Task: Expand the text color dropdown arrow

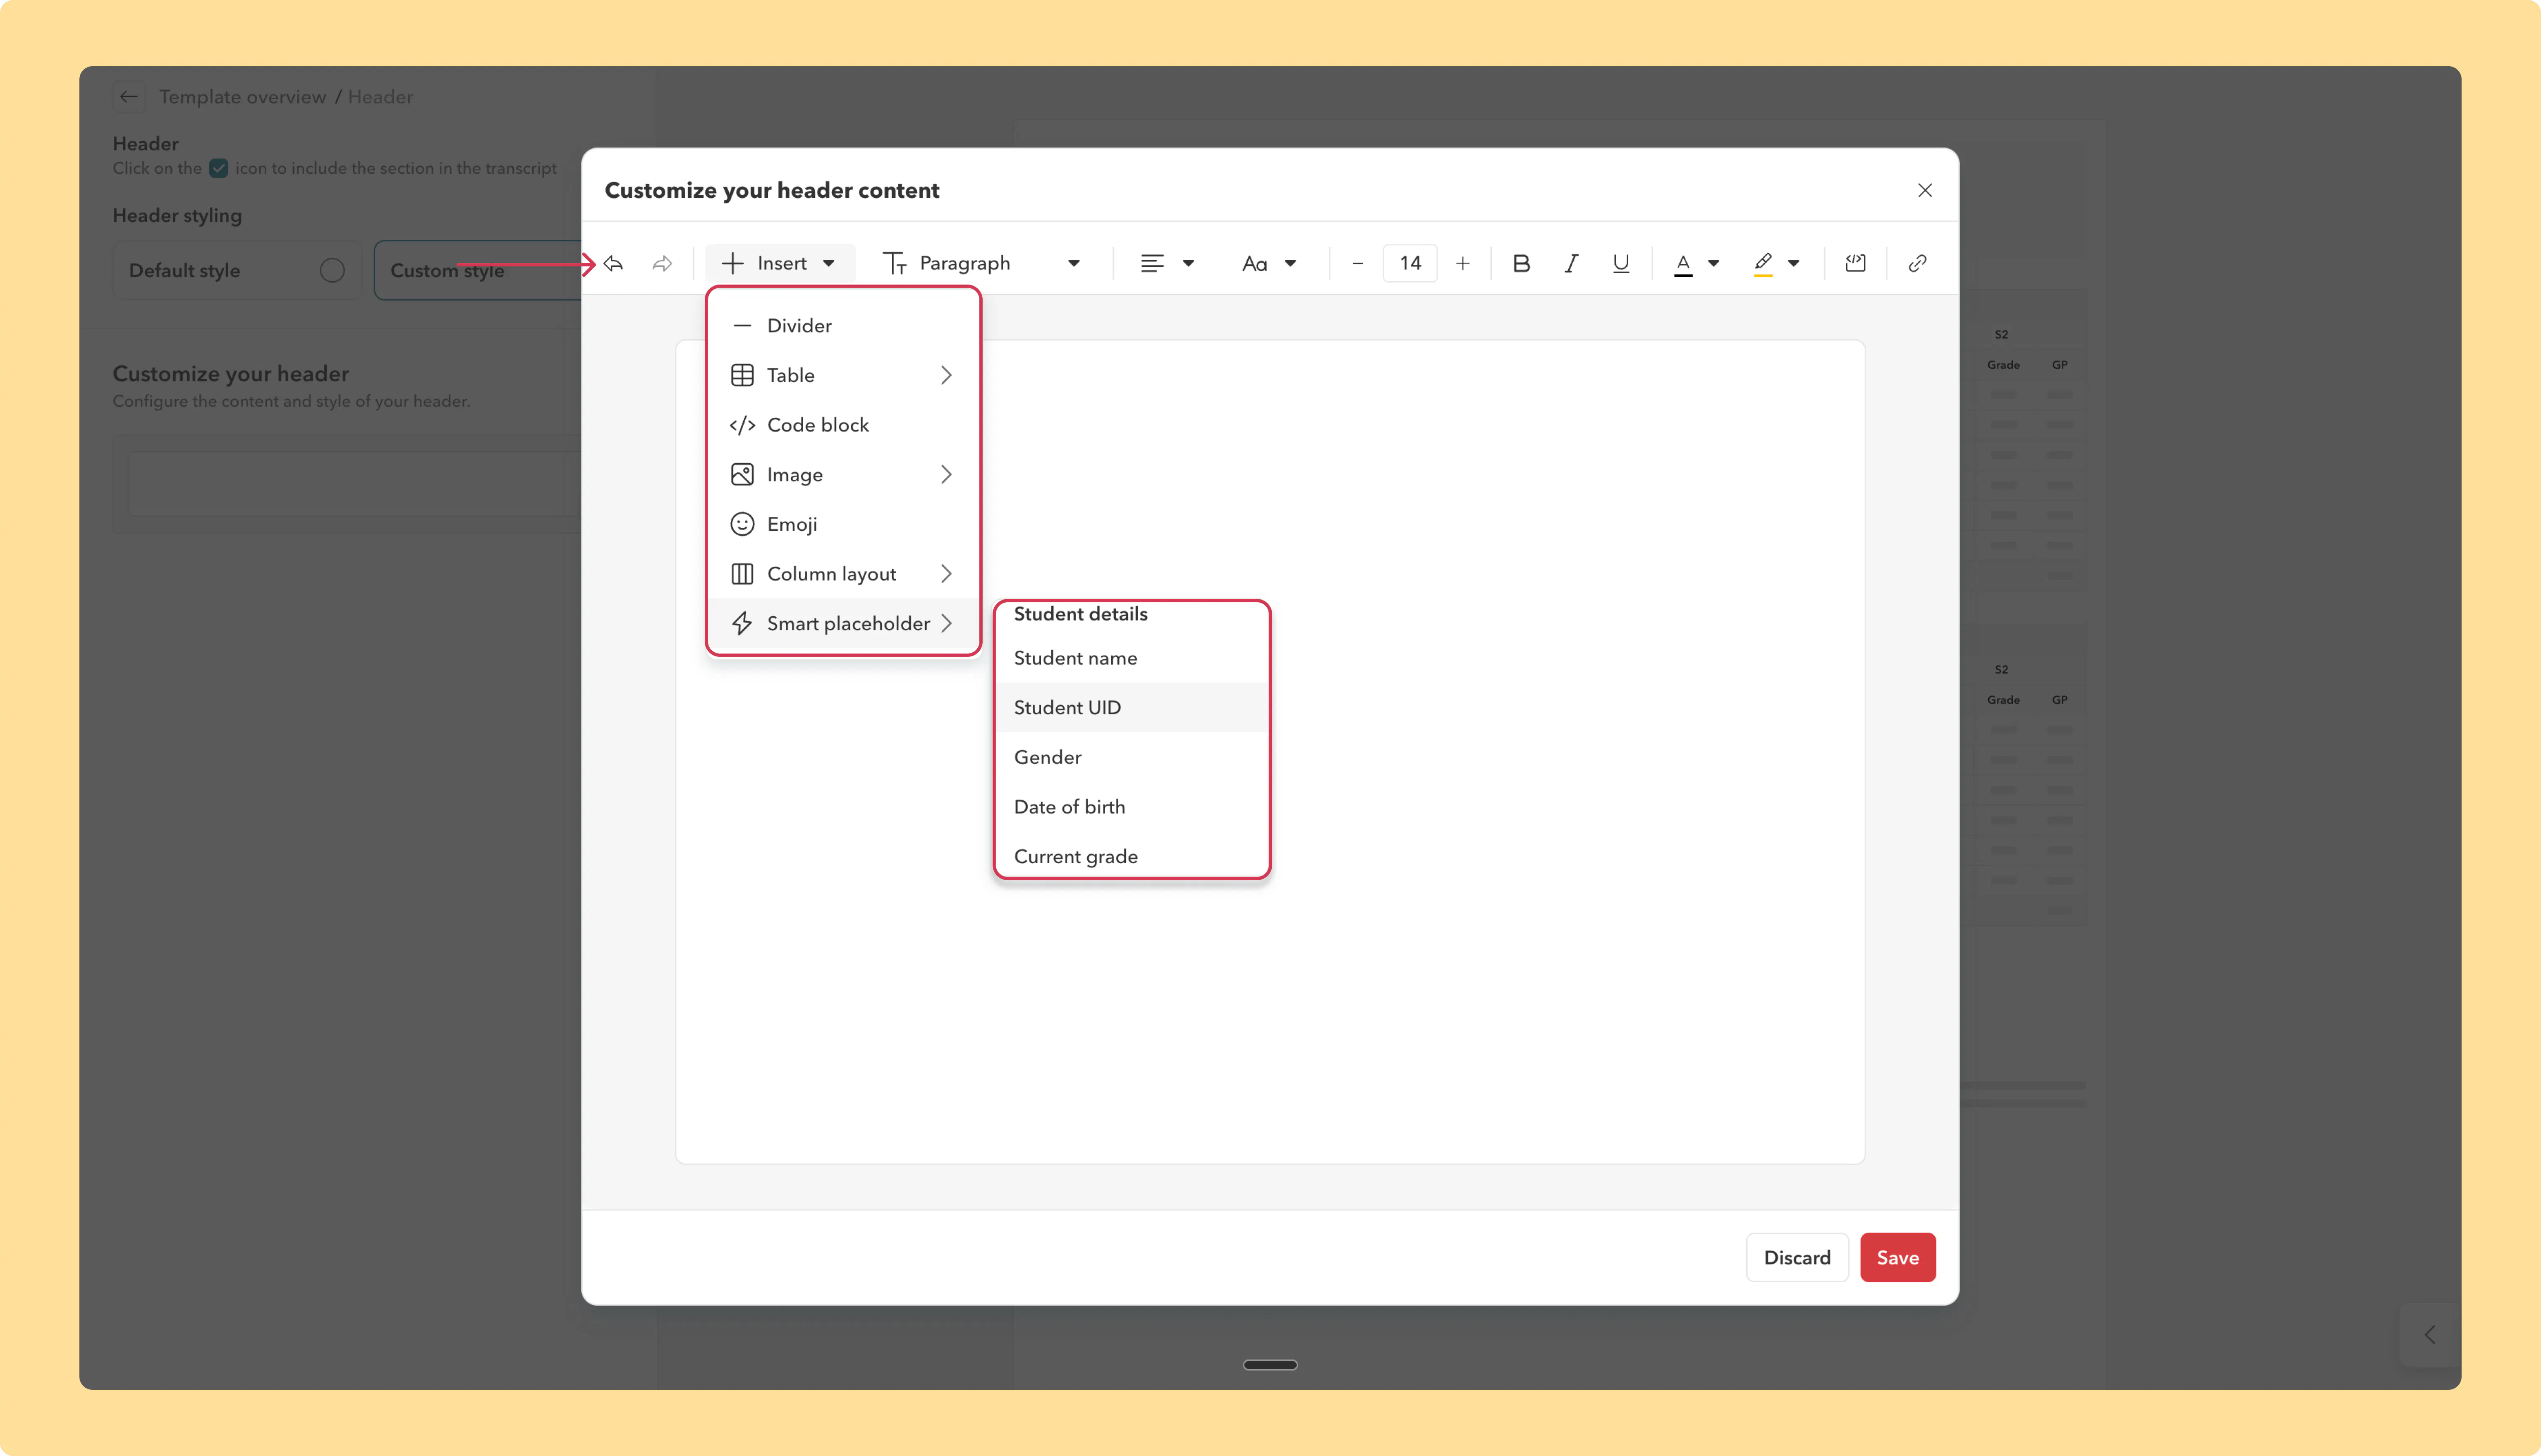Action: point(1713,263)
